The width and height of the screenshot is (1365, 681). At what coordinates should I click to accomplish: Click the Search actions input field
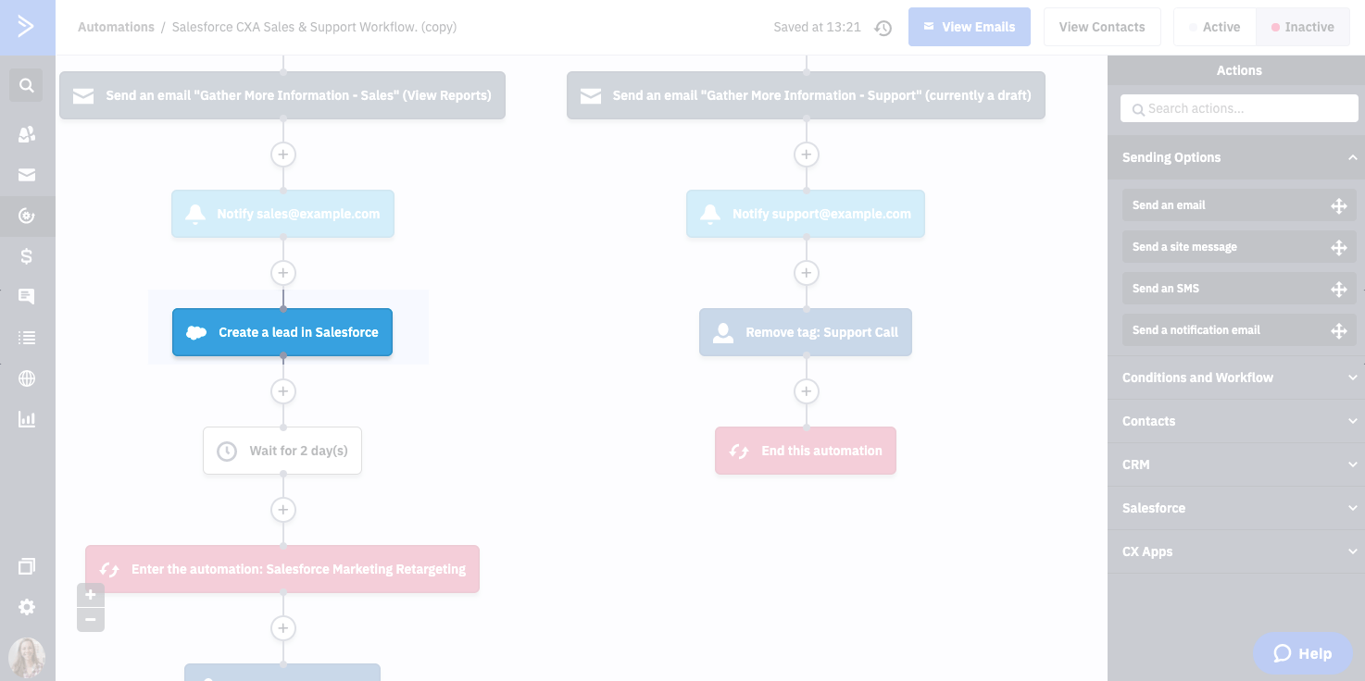[x=1239, y=108]
